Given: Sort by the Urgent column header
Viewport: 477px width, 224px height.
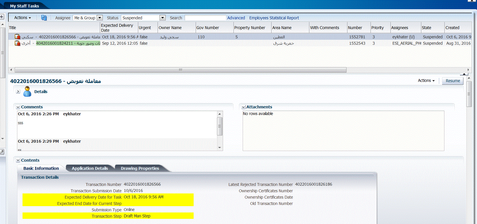Looking at the screenshot, I should 148,28.
